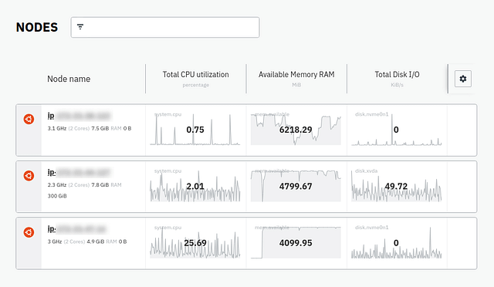Open CPU chart showing 25.69
This screenshot has height=287, width=494.
(195, 242)
